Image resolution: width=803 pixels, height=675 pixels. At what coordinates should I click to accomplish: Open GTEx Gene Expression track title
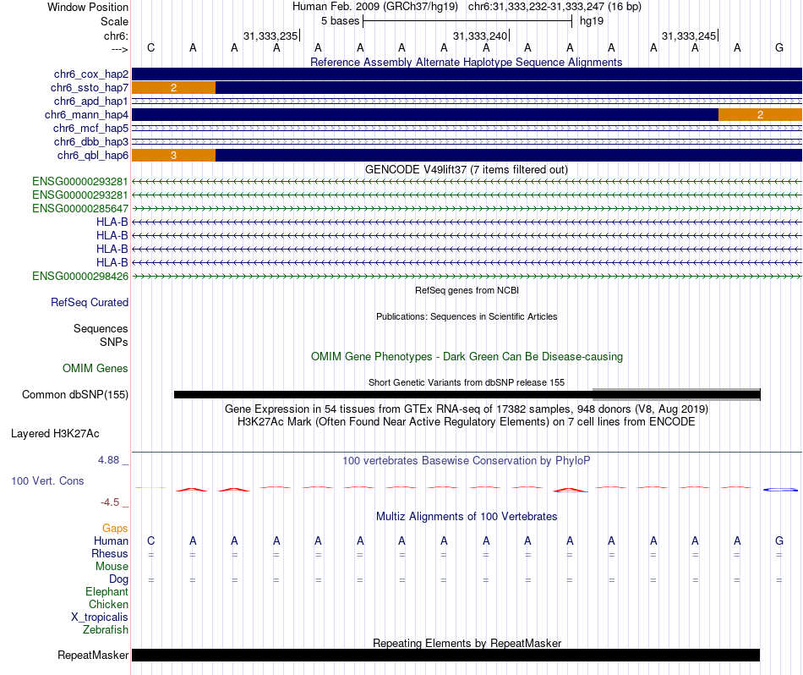(x=467, y=409)
